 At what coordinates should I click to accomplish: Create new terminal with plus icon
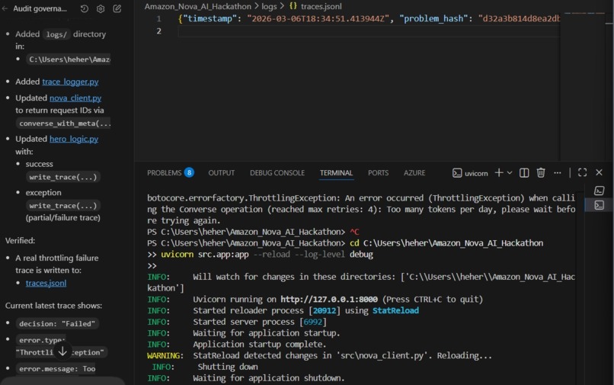click(499, 172)
